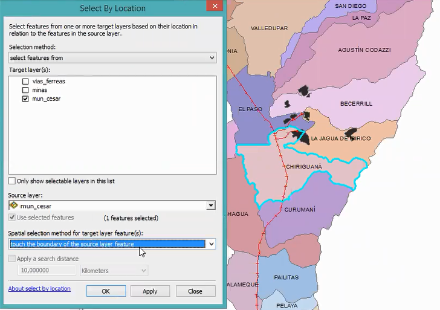This screenshot has width=440, height=310.
Task: Click the mun_cesar source layer polygon icon
Action: (x=14, y=205)
